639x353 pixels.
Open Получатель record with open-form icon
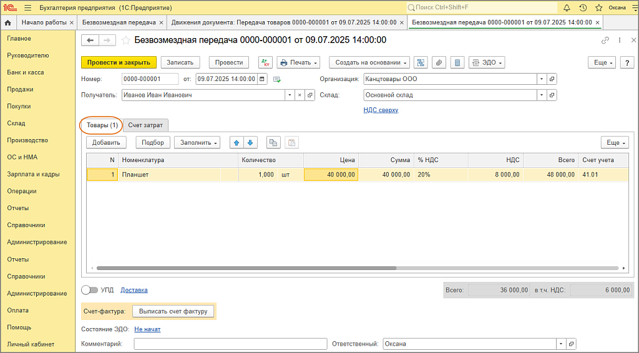[x=310, y=95]
